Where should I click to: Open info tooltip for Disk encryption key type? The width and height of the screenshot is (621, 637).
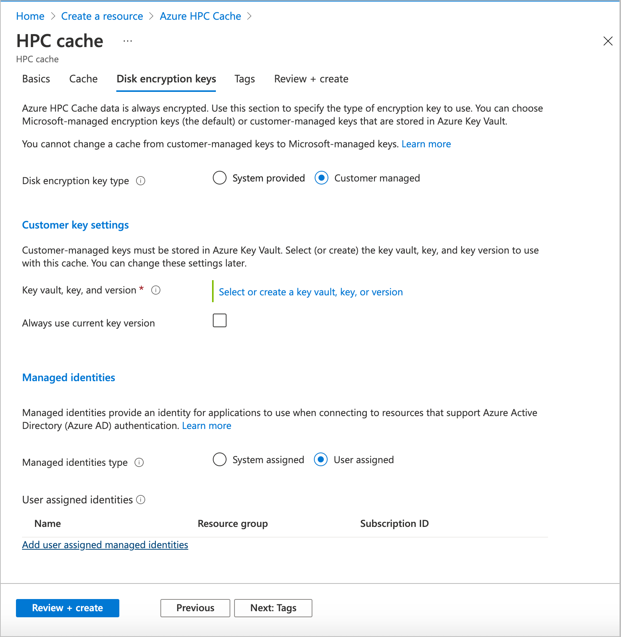[141, 181]
